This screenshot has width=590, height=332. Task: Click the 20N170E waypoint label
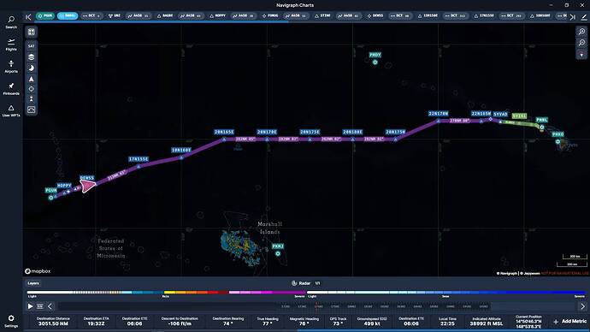coord(267,132)
